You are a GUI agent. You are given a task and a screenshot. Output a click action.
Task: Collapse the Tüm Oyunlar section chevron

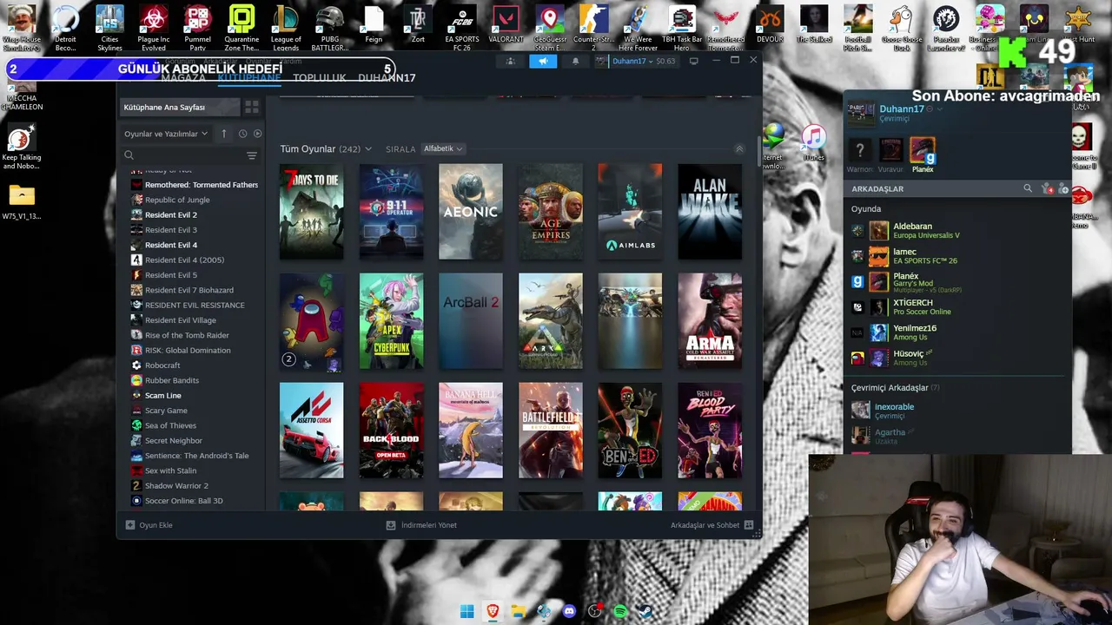pyautogui.click(x=739, y=149)
